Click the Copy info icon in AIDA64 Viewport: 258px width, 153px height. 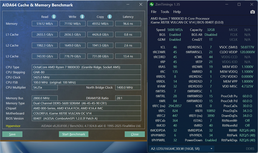click(110, 17)
